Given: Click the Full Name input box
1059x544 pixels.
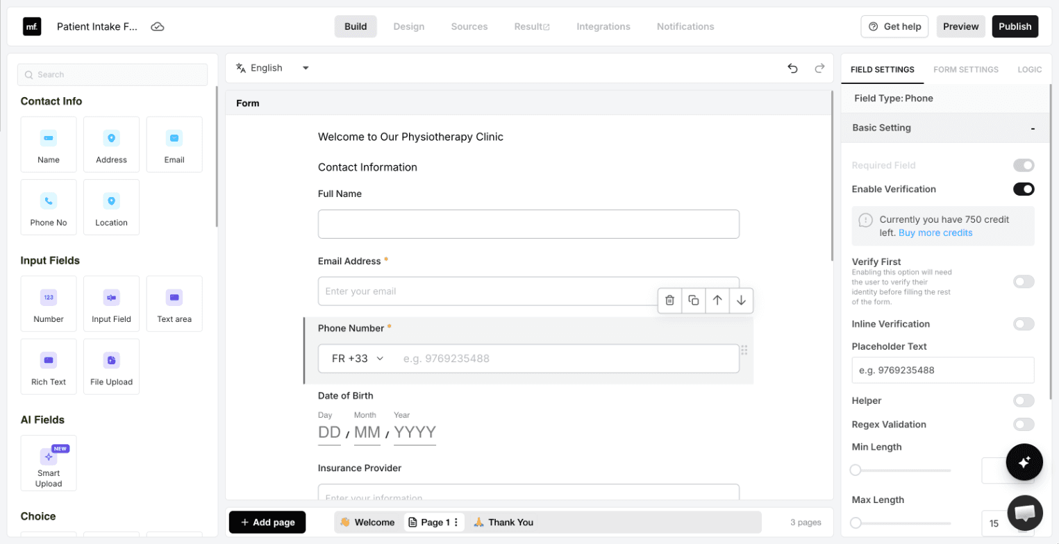Looking at the screenshot, I should click(x=528, y=224).
